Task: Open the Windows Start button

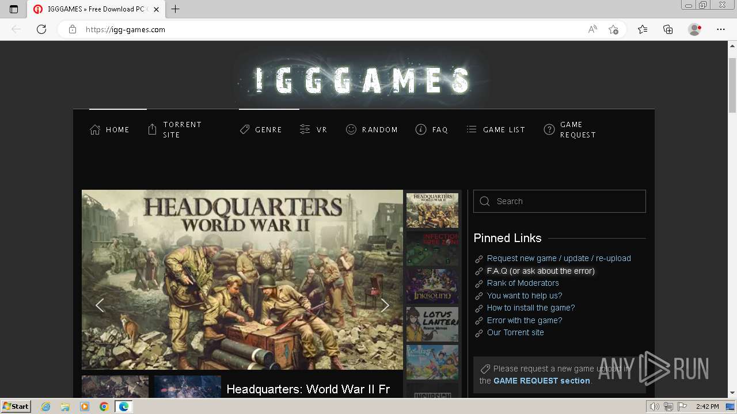Action: pos(16,407)
